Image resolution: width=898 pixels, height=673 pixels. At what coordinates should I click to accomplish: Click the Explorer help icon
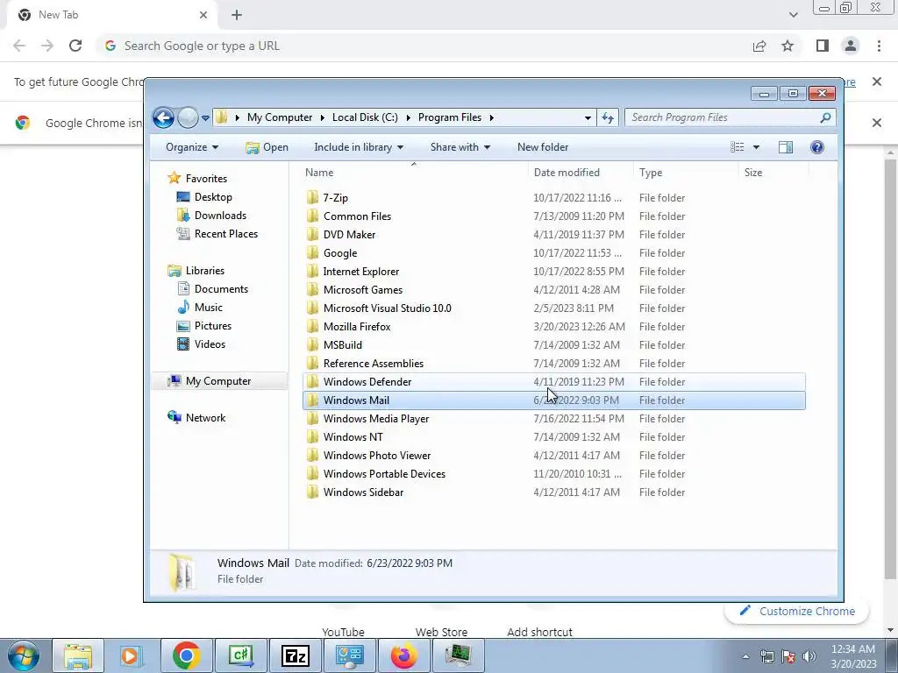816,147
